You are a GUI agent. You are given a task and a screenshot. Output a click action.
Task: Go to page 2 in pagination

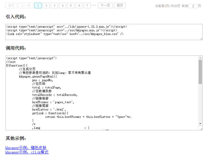pos(46,5)
